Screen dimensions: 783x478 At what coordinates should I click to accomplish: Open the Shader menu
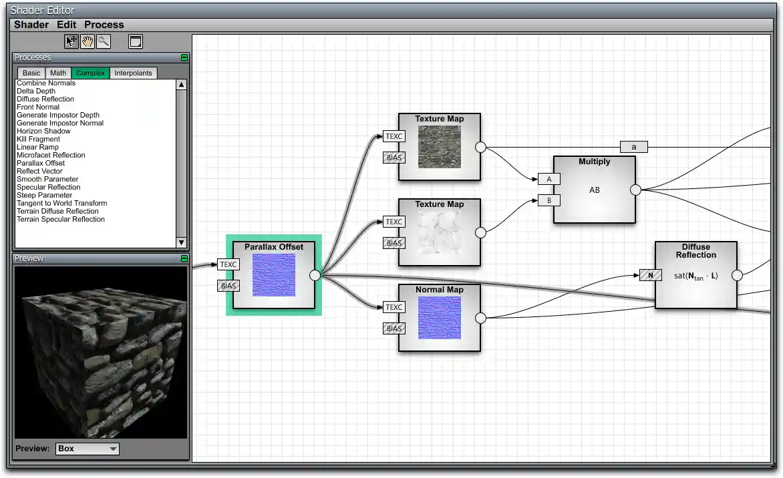point(31,25)
